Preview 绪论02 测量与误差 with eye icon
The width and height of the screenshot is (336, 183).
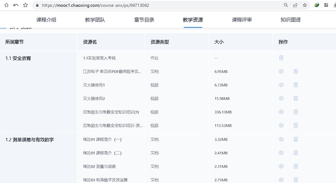(x=281, y=166)
